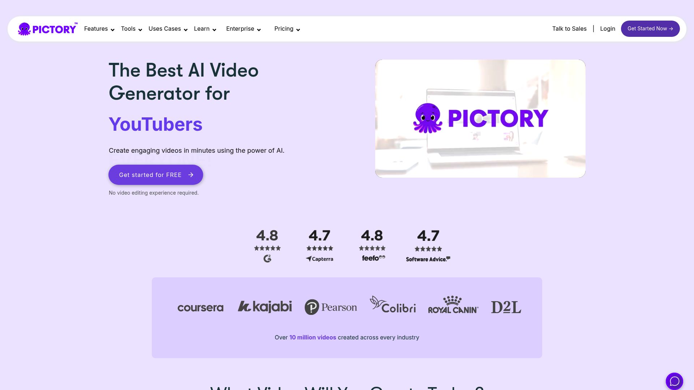Open the Learn menu
The height and width of the screenshot is (390, 694).
coord(205,29)
